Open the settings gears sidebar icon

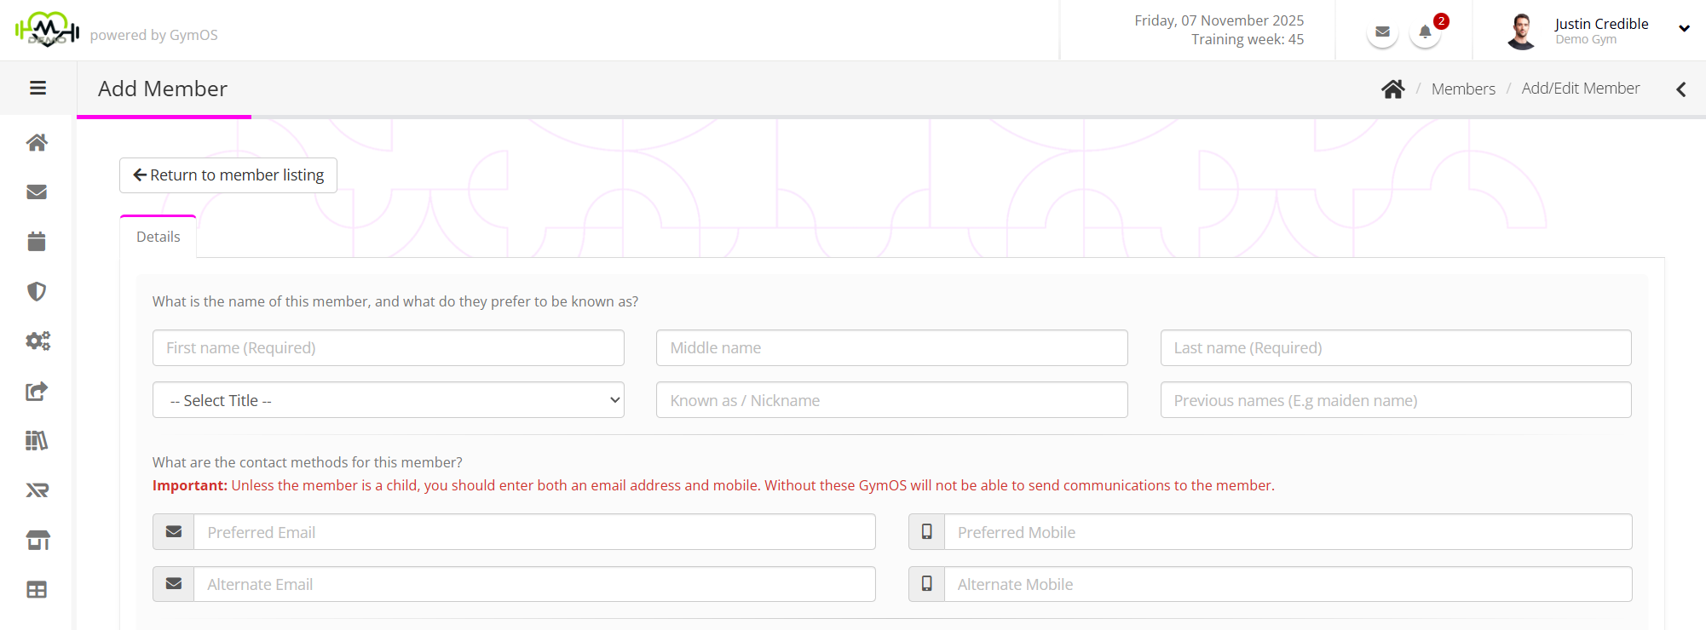click(x=37, y=341)
